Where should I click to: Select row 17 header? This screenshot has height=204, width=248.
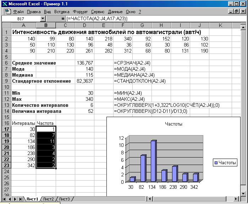tap(6, 129)
